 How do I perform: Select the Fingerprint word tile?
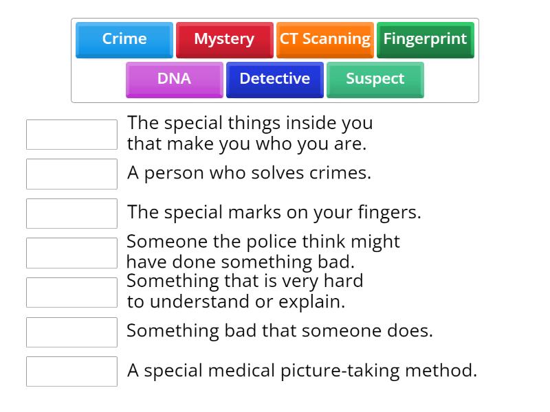(x=426, y=39)
